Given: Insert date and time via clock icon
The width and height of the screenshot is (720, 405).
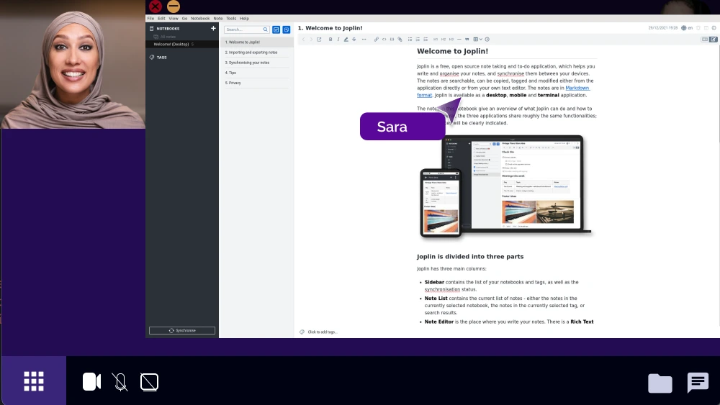Looking at the screenshot, I should [x=487, y=40].
